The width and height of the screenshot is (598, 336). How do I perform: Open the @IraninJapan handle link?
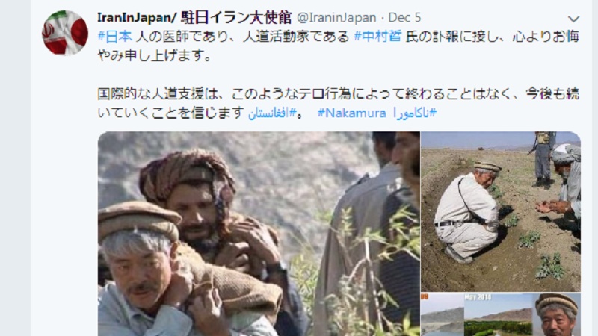point(336,17)
